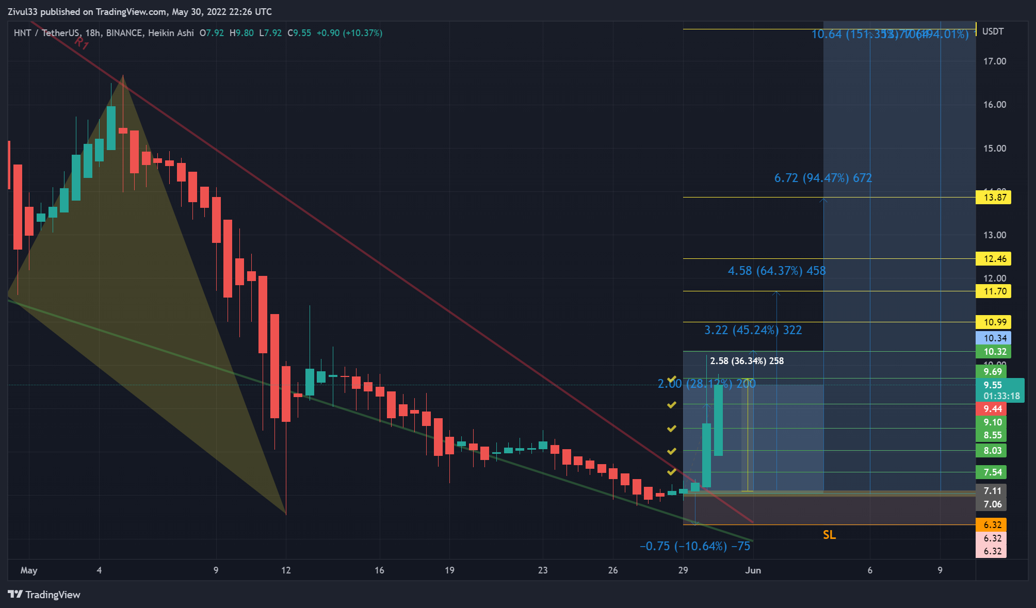Click the green 9.10 price label
The height and width of the screenshot is (608, 1036).
pyautogui.click(x=991, y=422)
